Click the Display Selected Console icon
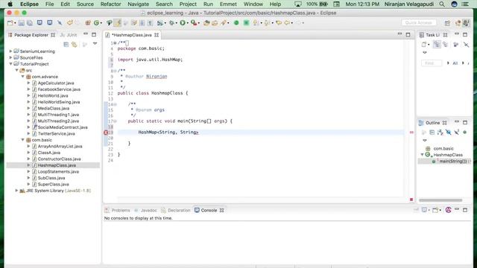Viewport: 477px width, 268px height. [424, 210]
